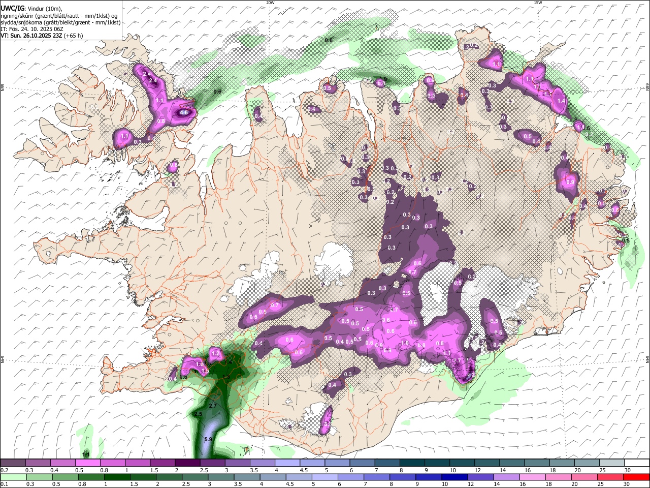The image size is (650, 488).
Task: Click the snow legend swatch for 4–4.5 mm
Action: (287, 463)
